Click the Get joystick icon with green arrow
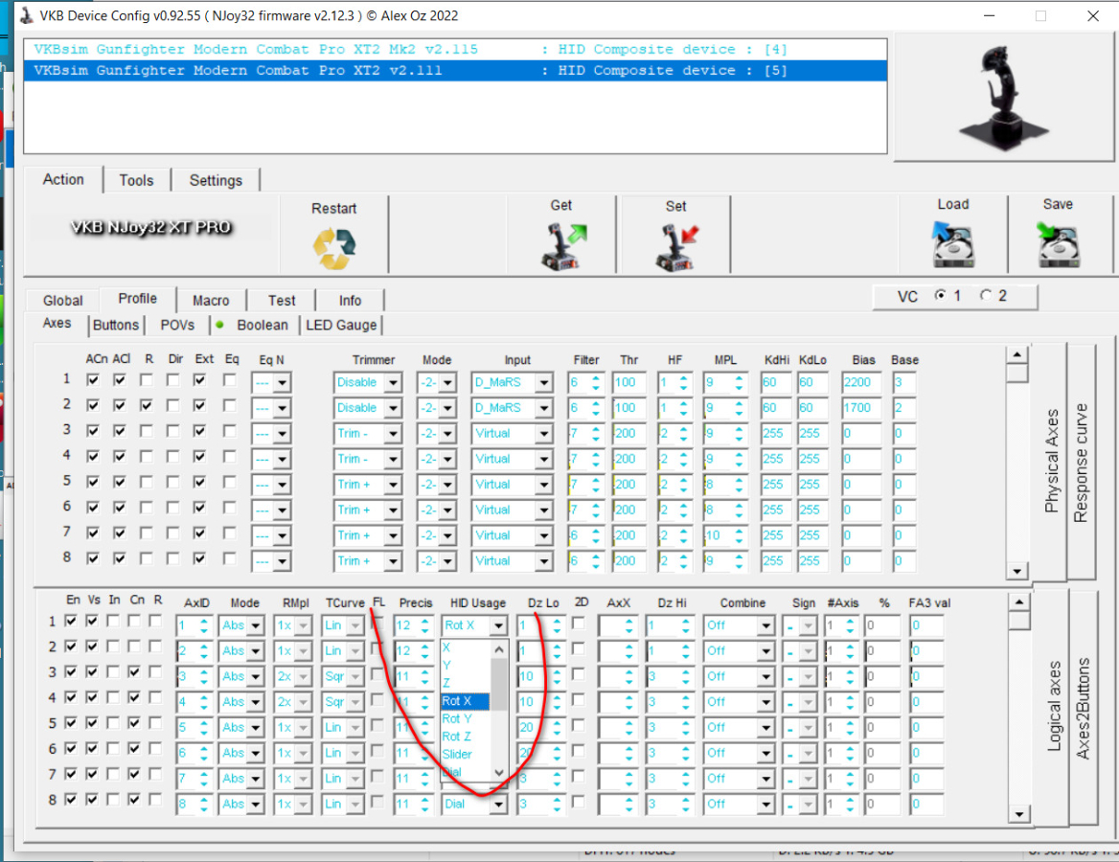Viewport: 1119px width, 862px height. point(563,247)
